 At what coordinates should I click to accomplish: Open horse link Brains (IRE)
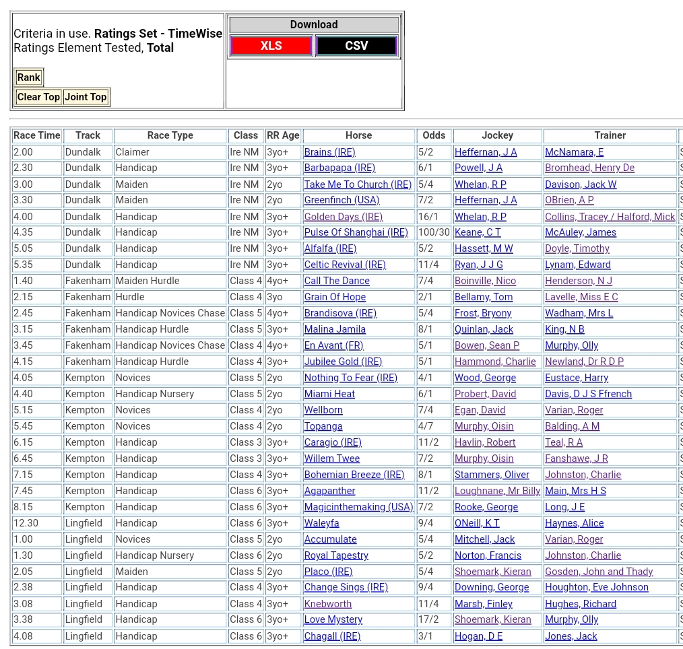click(329, 152)
